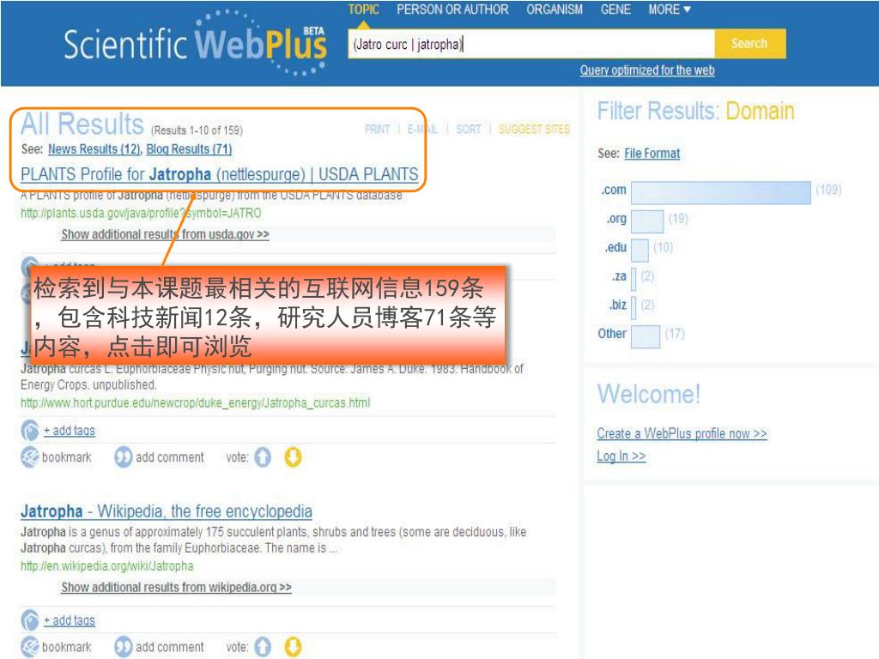Viewport: 879px width, 659px height.
Task: Select the TOPIC search tab
Action: click(363, 9)
